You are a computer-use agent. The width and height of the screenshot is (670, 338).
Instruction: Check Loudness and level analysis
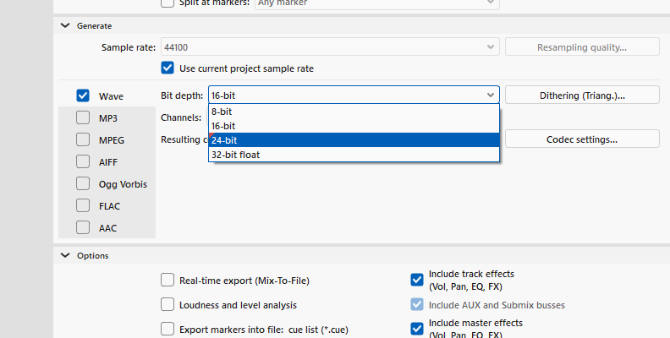coord(167,304)
